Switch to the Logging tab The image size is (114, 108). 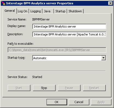[36, 11]
